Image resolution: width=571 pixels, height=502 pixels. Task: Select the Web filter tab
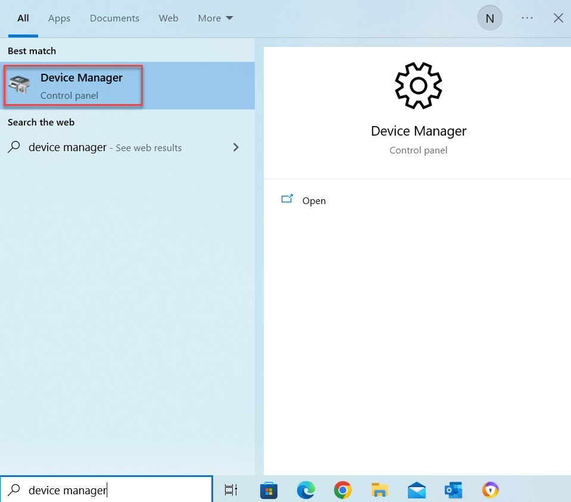tap(169, 18)
